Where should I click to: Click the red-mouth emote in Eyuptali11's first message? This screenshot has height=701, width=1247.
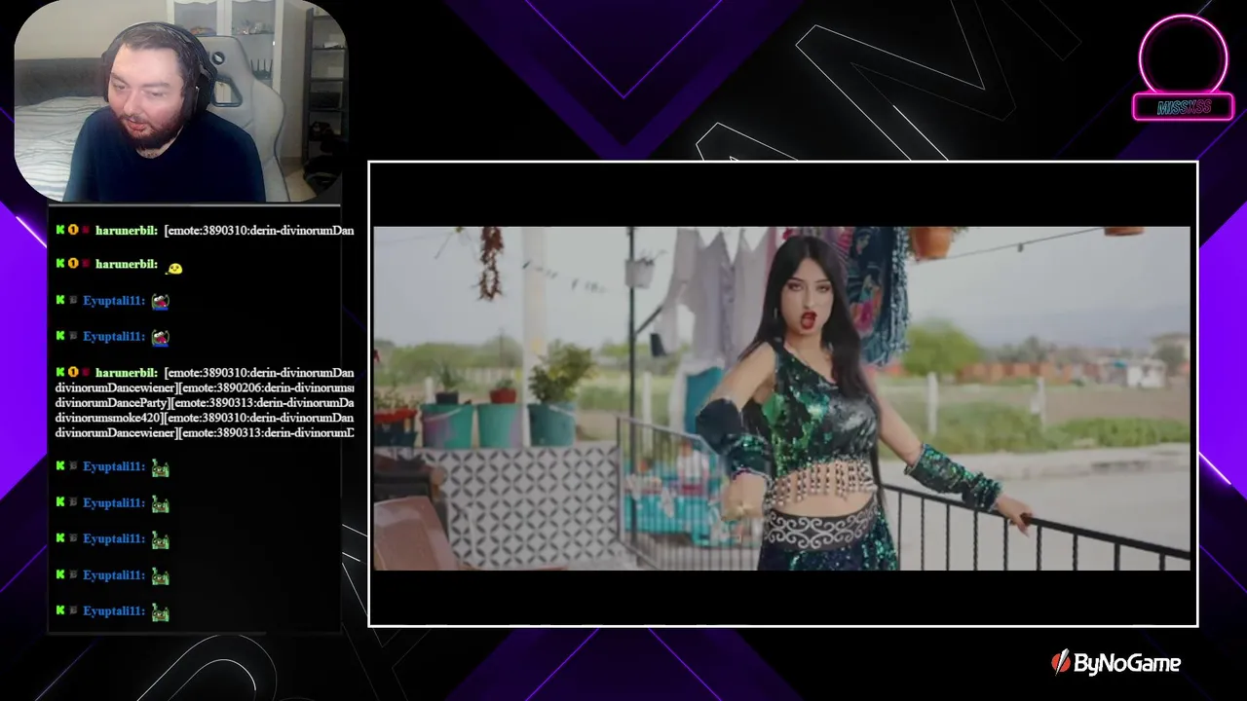[x=161, y=301]
